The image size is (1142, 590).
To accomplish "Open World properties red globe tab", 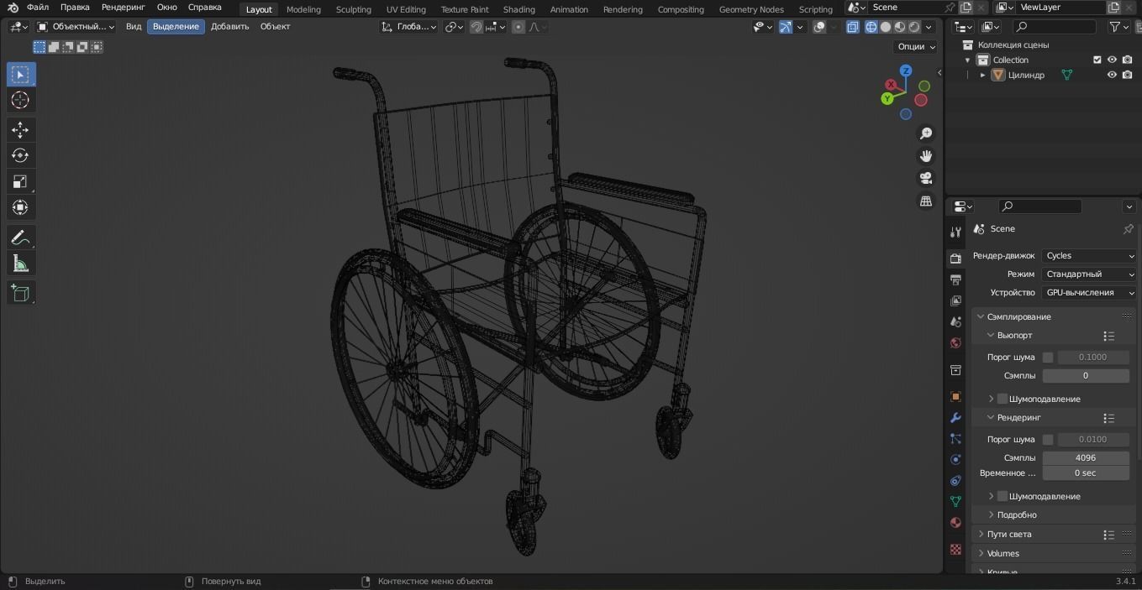I will pos(955,342).
